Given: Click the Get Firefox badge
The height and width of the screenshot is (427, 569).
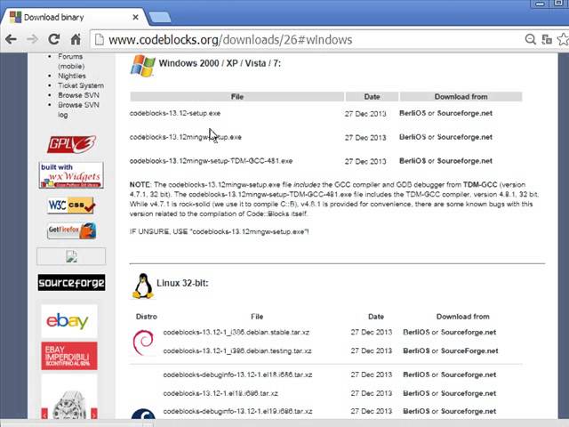Looking at the screenshot, I should [x=71, y=230].
